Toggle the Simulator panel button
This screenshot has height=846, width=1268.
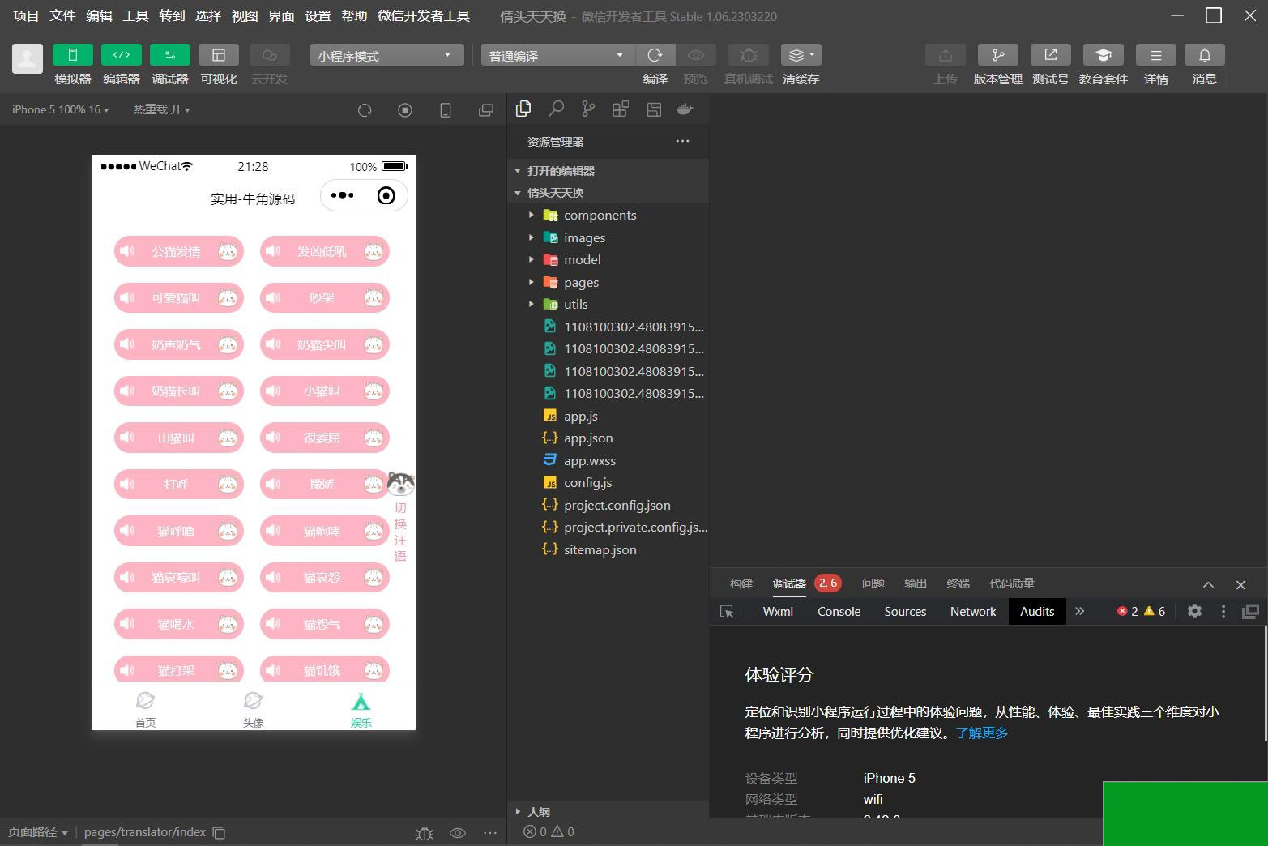click(72, 55)
